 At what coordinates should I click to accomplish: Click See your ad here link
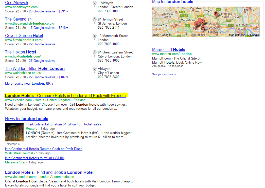[x=164, y=74]
